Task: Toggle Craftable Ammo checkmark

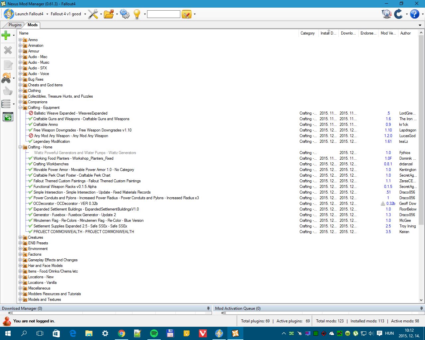Action: pos(31,125)
